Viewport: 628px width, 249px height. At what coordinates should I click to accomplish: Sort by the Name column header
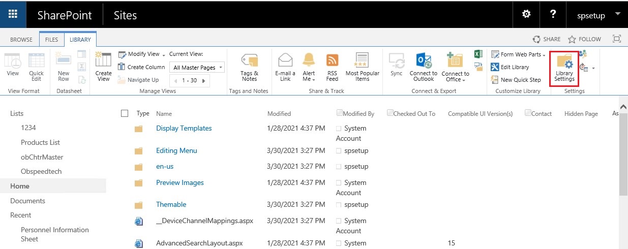click(x=164, y=113)
